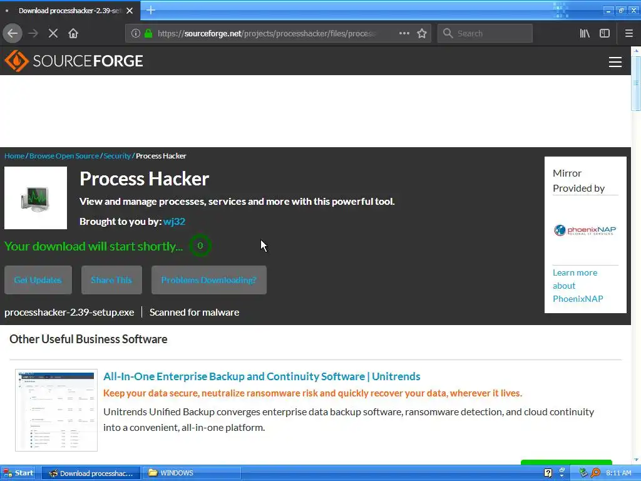Image resolution: width=641 pixels, height=481 pixels.
Task: Open a new browser tab
Action: (x=150, y=10)
